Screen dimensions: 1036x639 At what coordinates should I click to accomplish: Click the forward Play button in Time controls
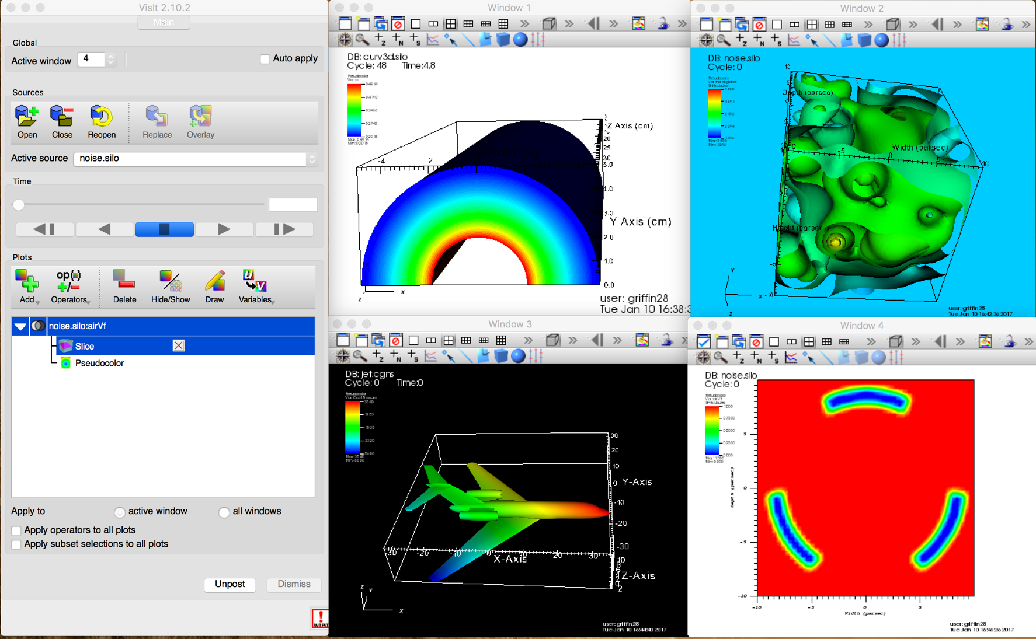point(224,229)
